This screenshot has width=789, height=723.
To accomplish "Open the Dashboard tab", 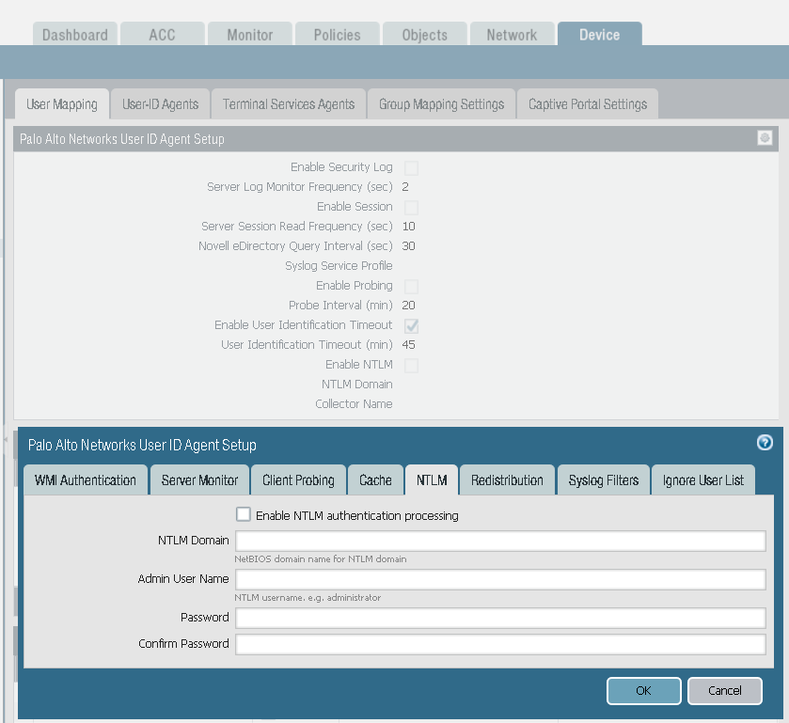I will point(75,34).
